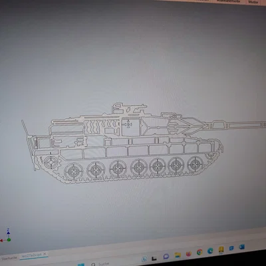Open File Explorer from the taskbar
266x266 pixels.
tap(178, 255)
